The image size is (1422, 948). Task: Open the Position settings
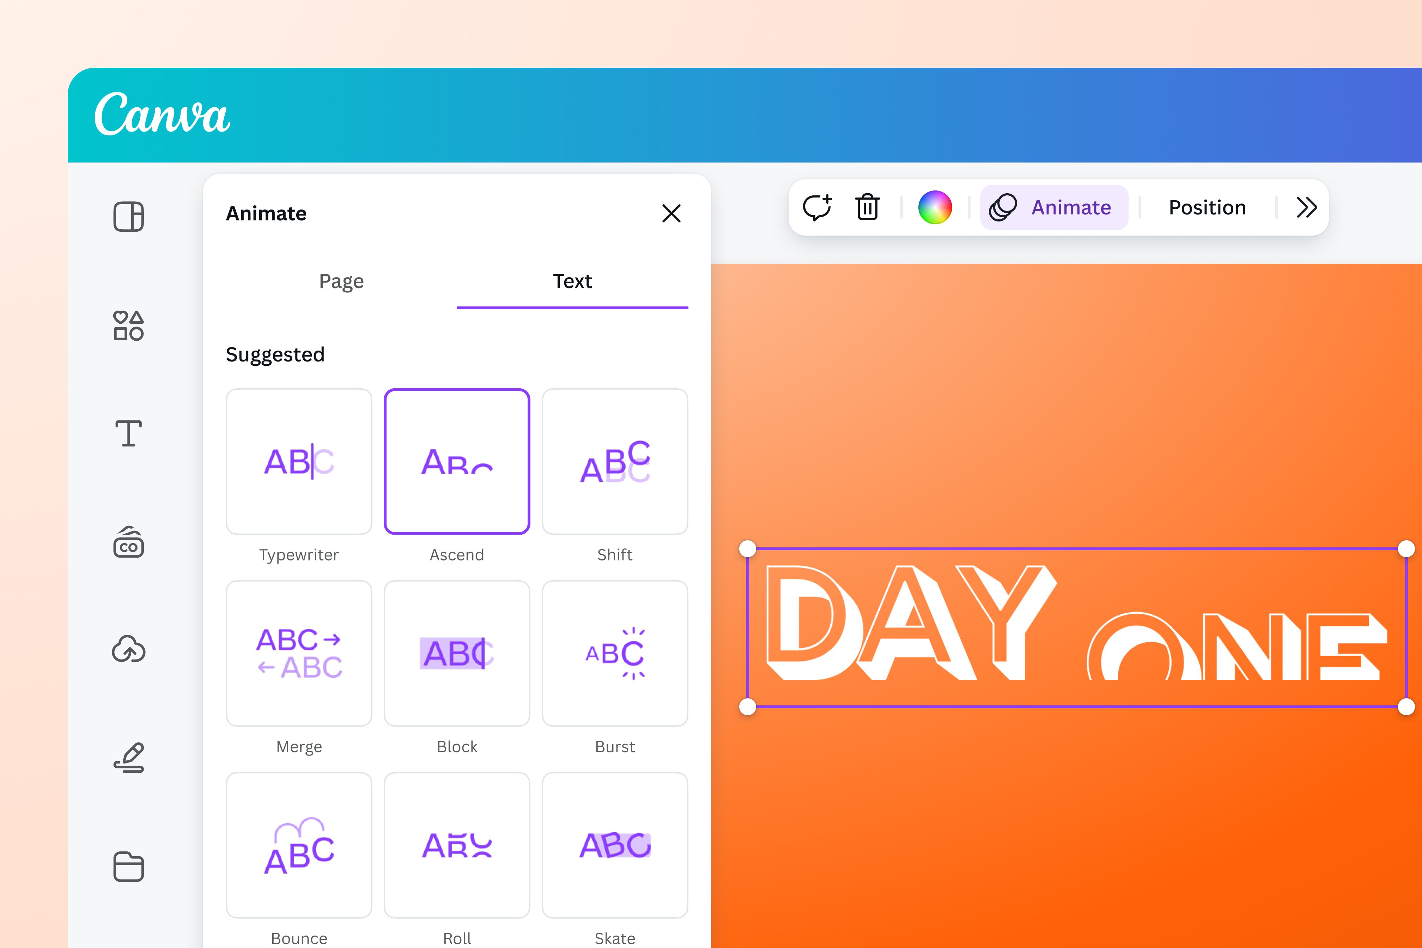[1207, 207]
